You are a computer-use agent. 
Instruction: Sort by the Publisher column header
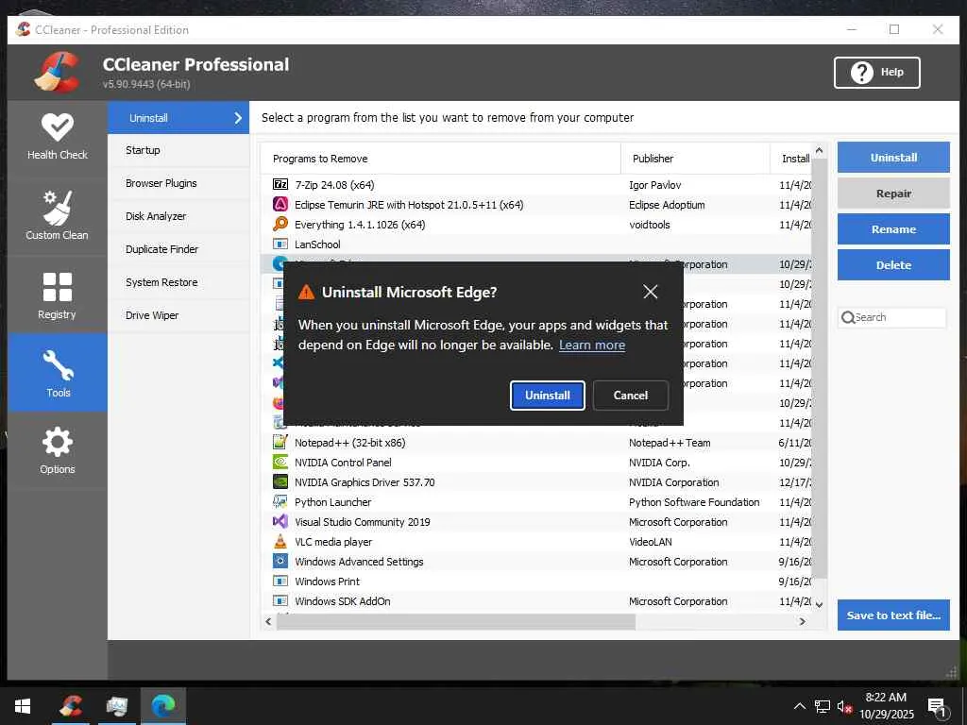click(695, 159)
